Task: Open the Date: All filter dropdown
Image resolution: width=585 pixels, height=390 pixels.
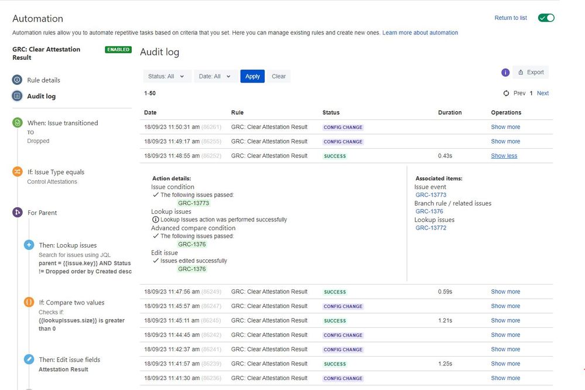Action: click(x=215, y=76)
